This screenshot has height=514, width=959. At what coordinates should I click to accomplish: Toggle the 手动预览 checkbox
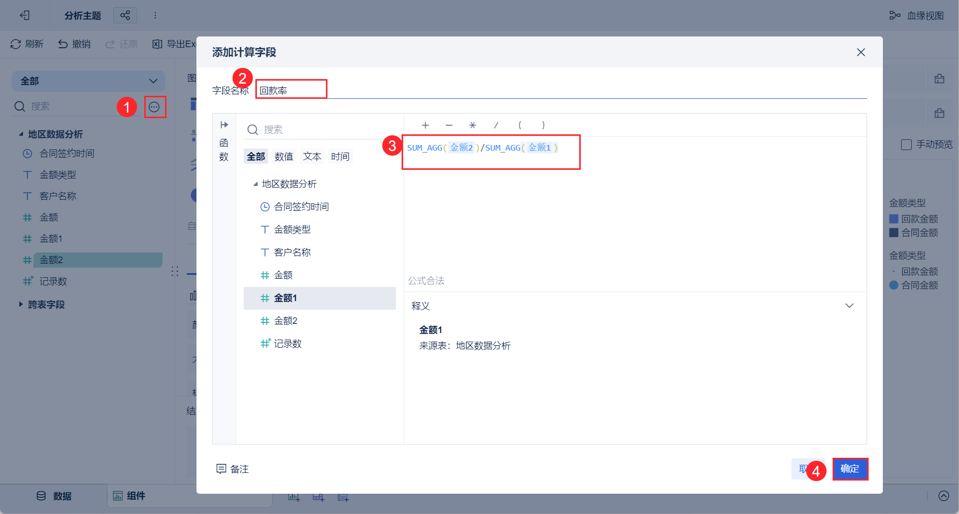906,145
